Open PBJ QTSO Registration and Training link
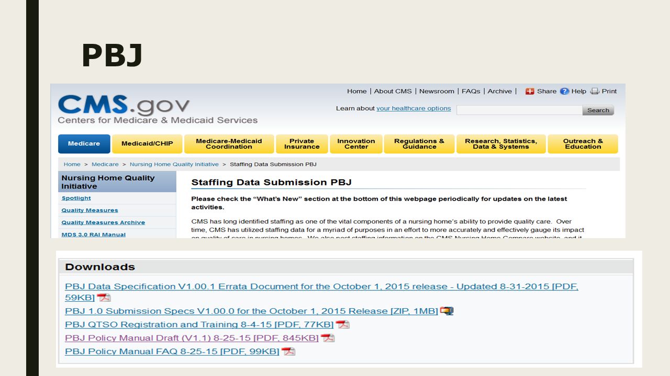Screen dimensions: 670x376 pos(199,324)
